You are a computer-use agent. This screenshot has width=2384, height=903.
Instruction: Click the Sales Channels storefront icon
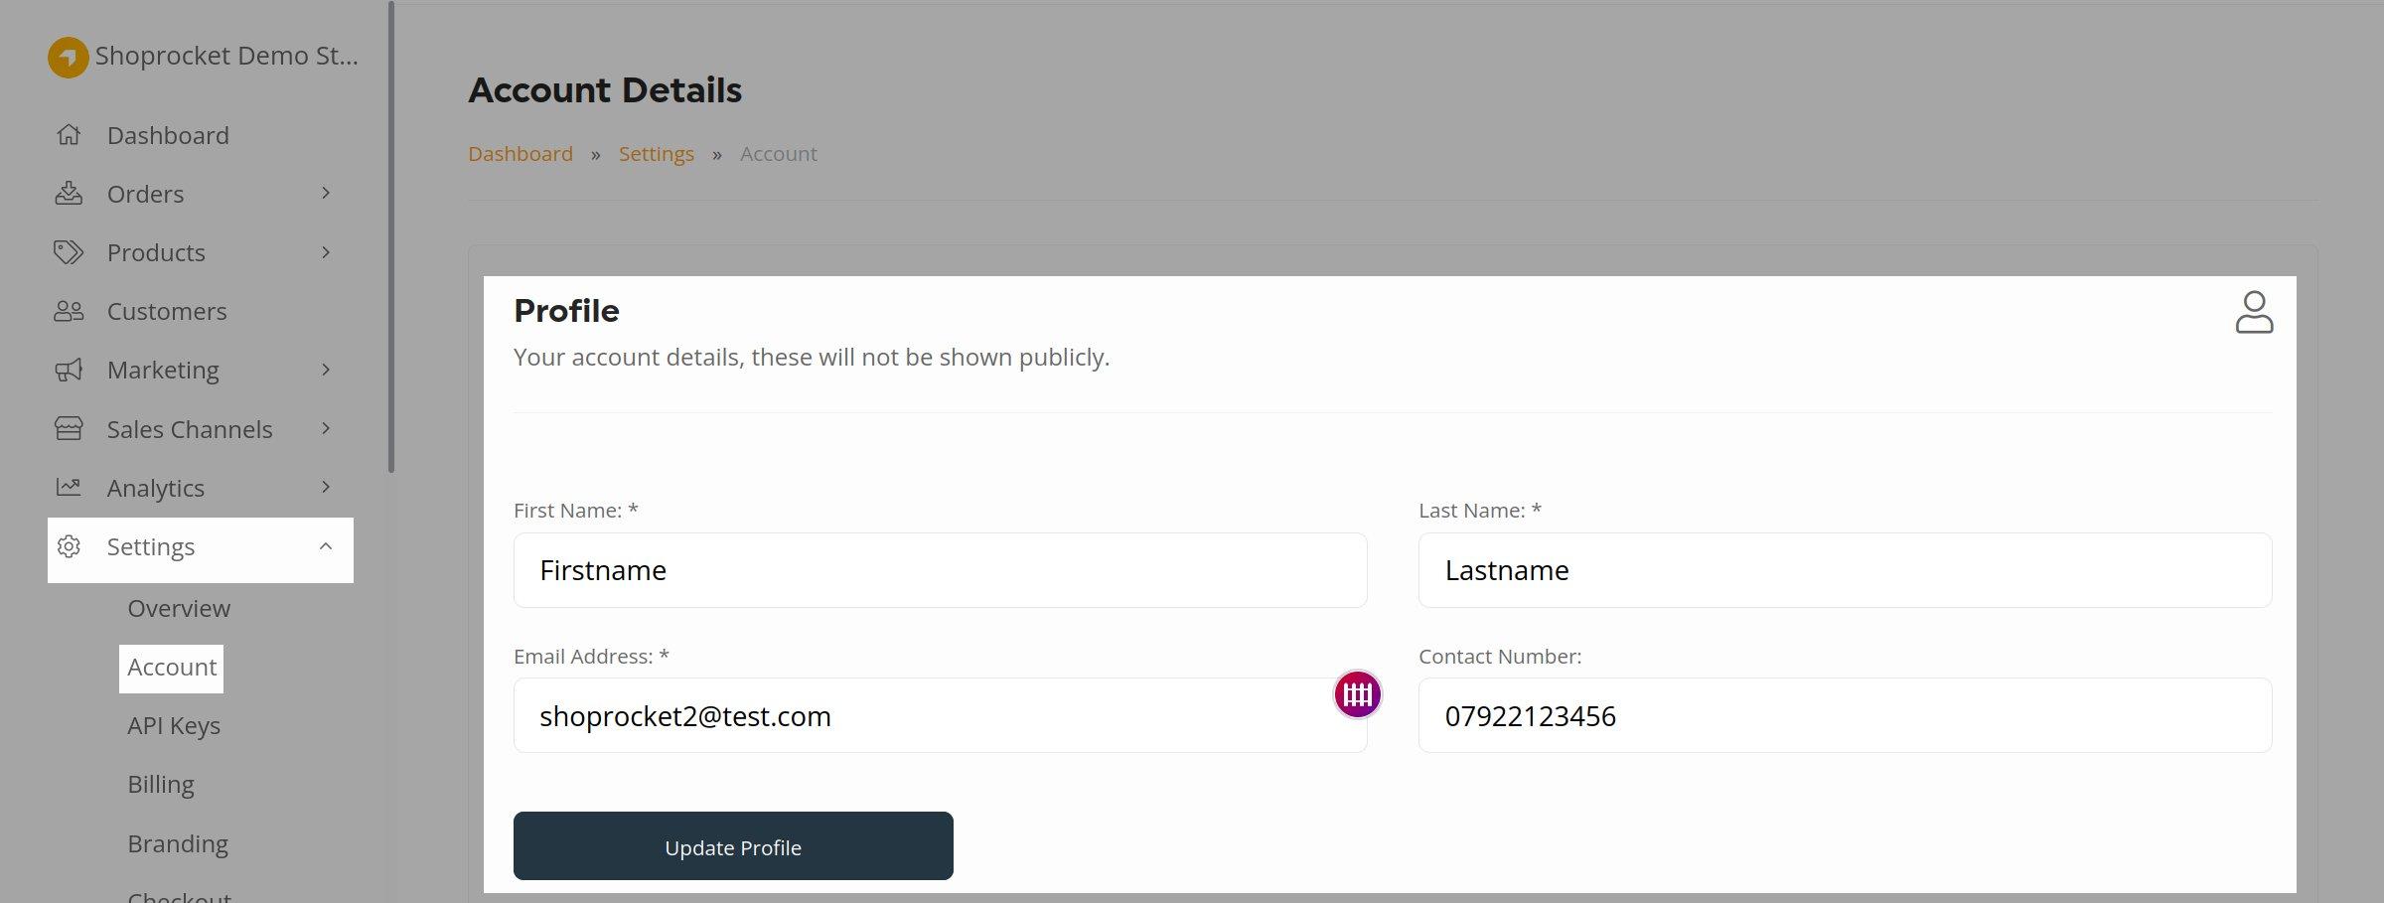pos(69,429)
